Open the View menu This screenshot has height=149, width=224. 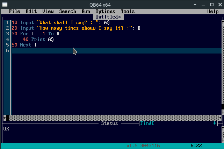tap(48, 11)
